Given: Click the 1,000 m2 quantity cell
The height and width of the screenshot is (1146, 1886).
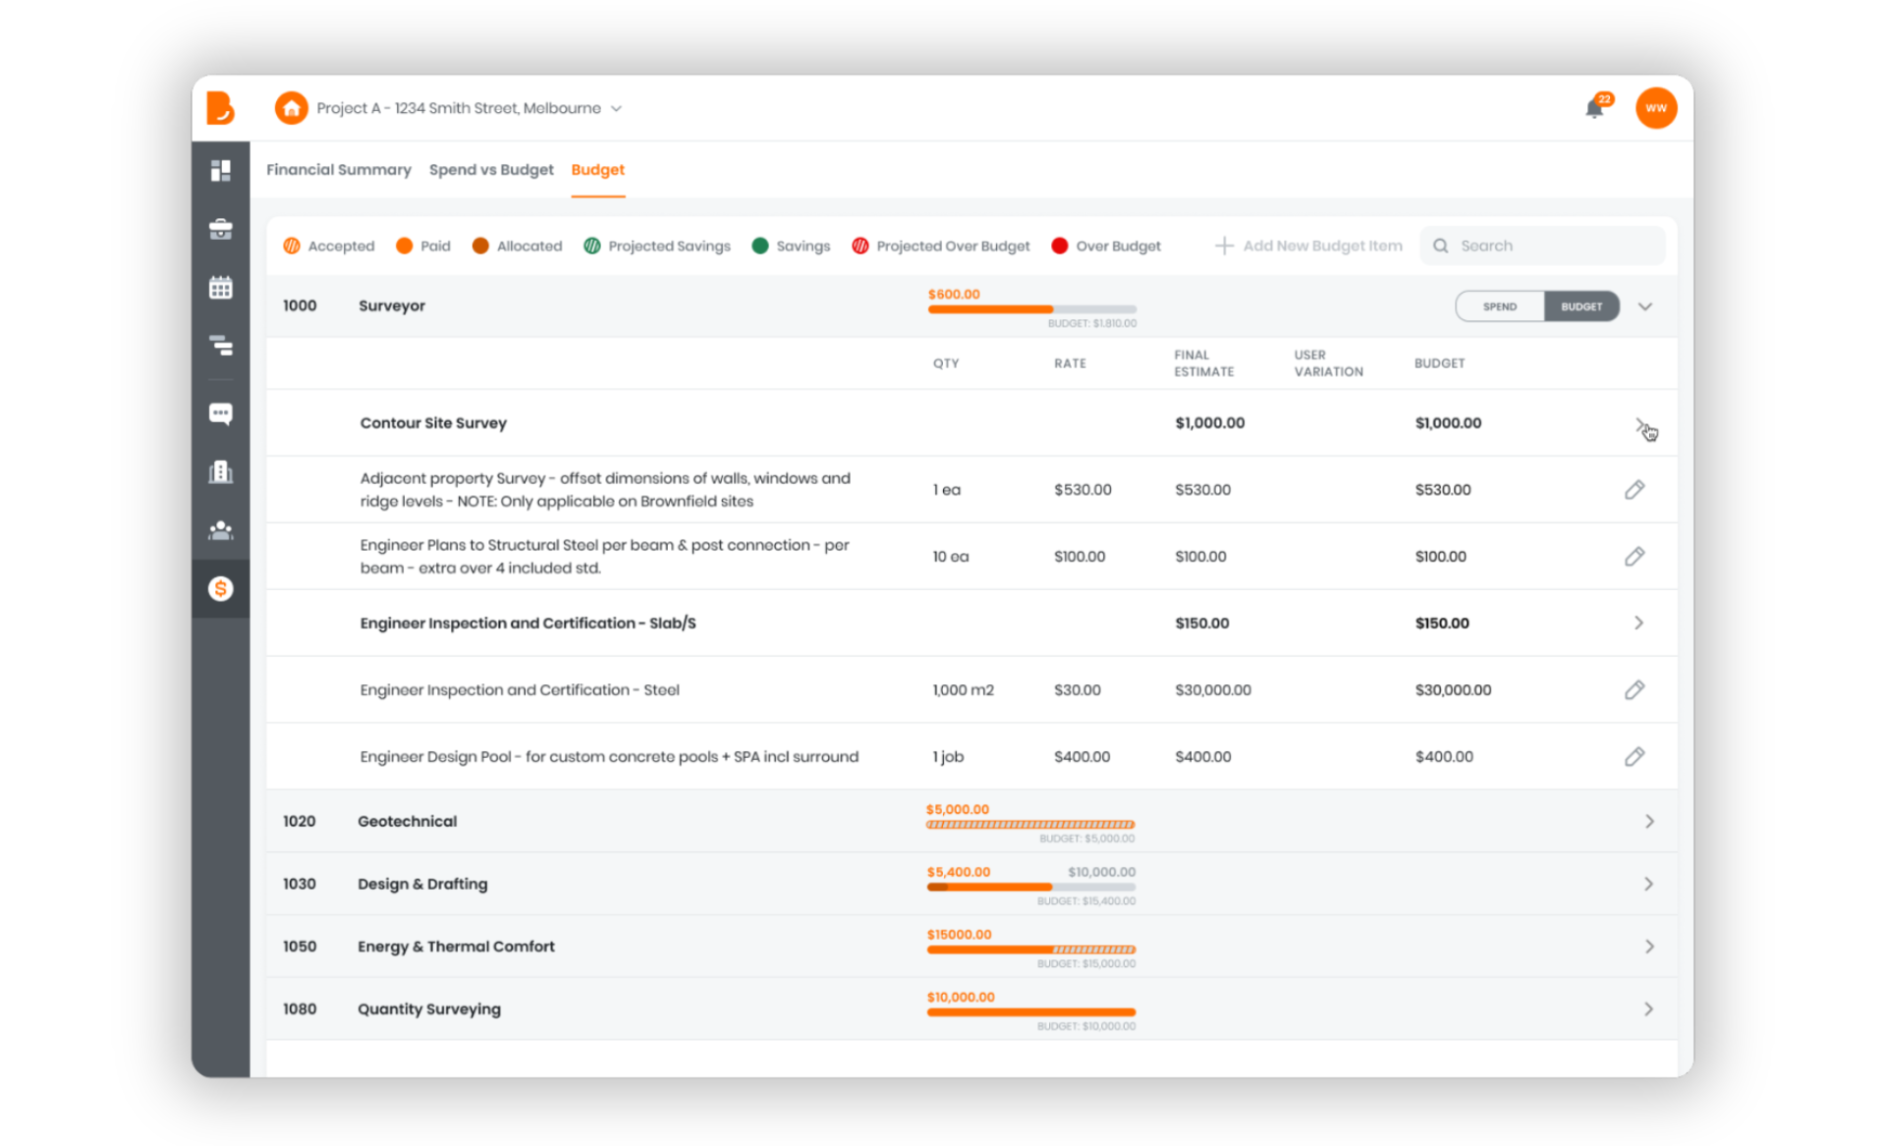Looking at the screenshot, I should [963, 690].
